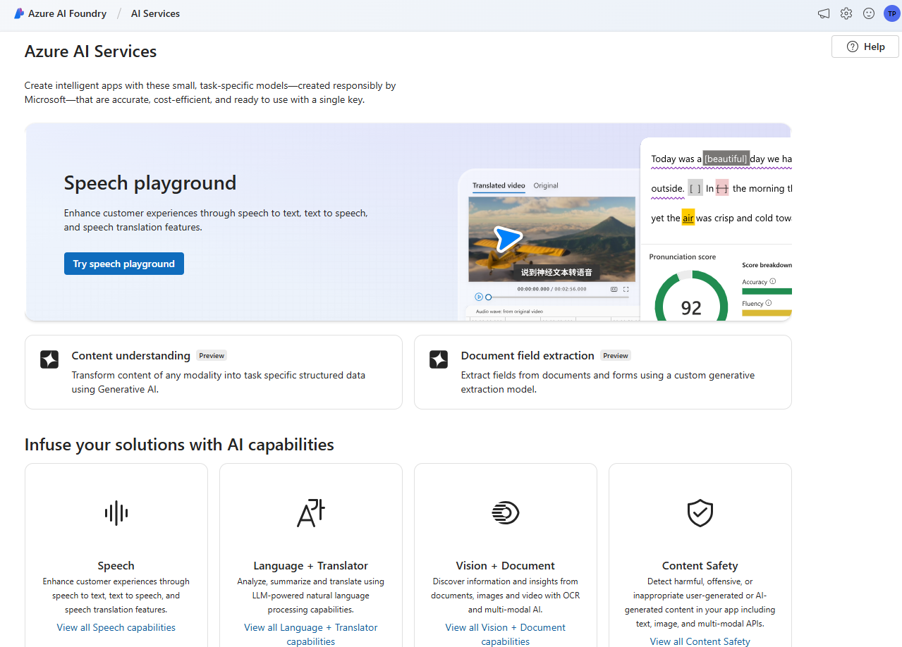This screenshot has height=647, width=902.
Task: Click the Preview badge on Content understanding
Action: click(212, 356)
